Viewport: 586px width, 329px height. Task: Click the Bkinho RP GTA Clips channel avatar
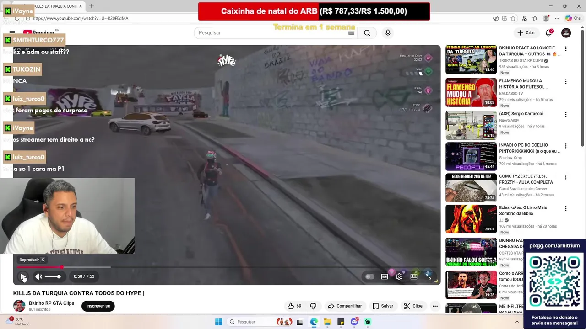coord(19,306)
